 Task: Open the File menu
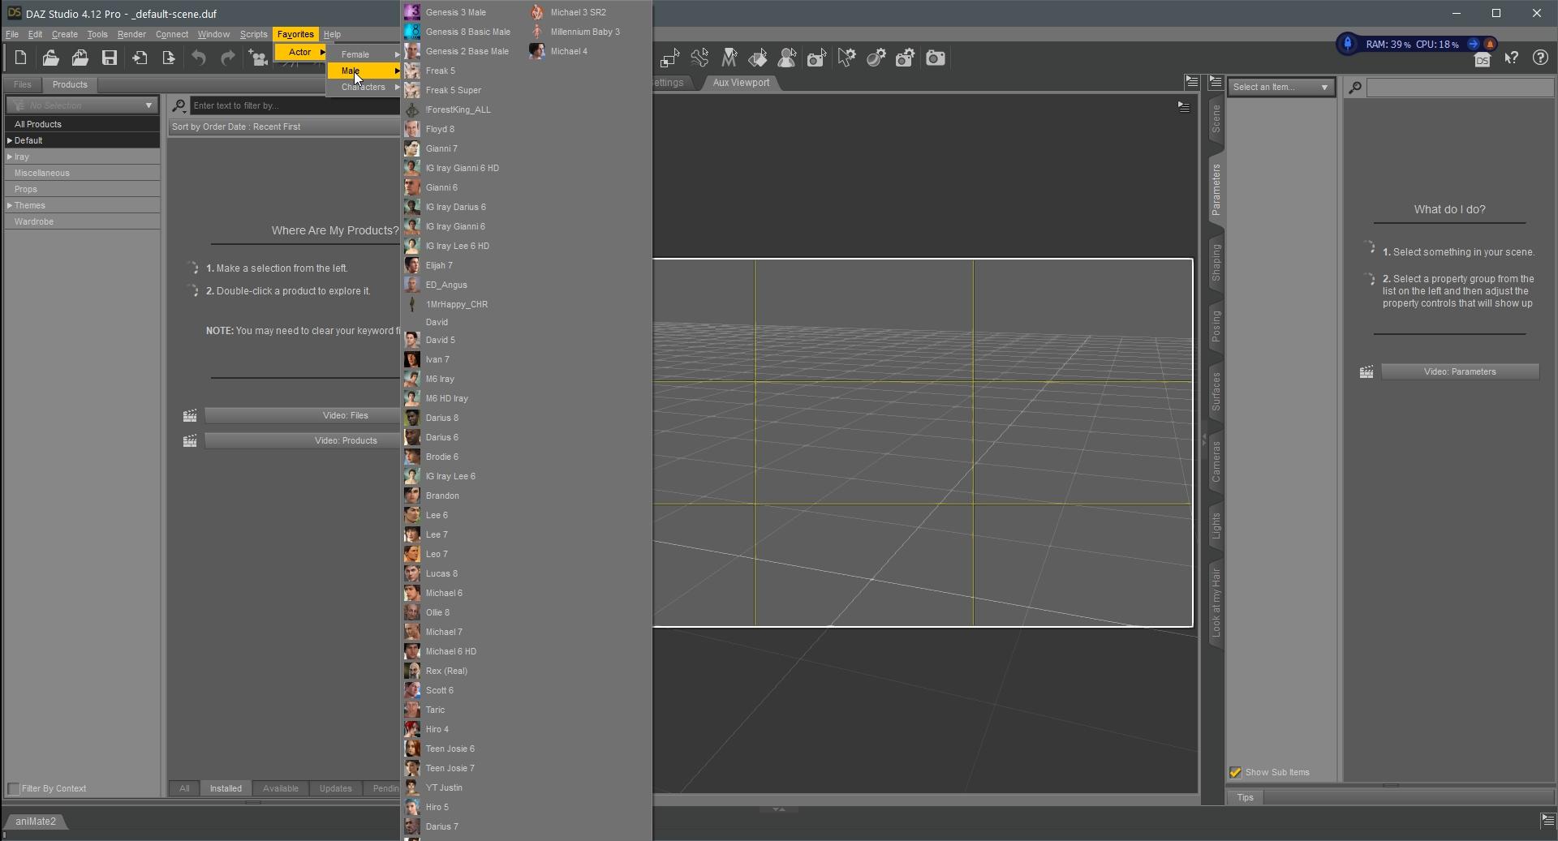coord(12,34)
